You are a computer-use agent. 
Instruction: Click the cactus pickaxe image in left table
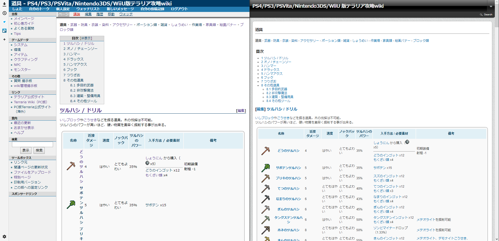point(71,205)
